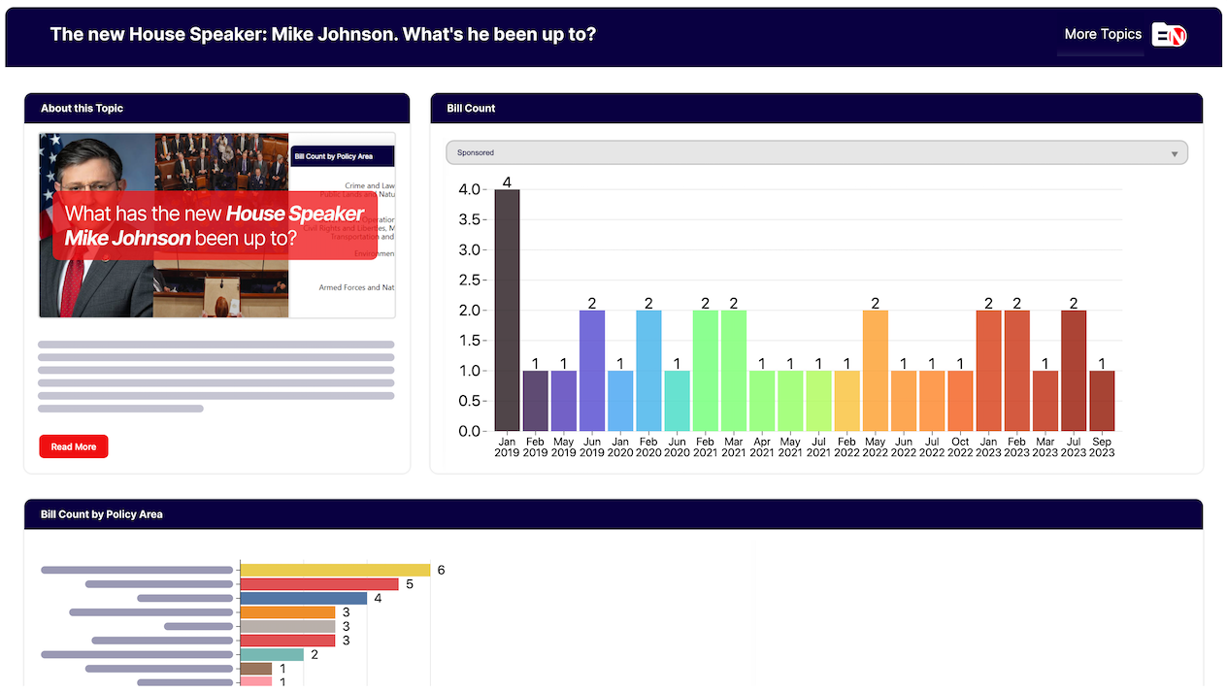The width and height of the screenshot is (1227, 692).
Task: Click the Read More button
Action: pos(74,446)
